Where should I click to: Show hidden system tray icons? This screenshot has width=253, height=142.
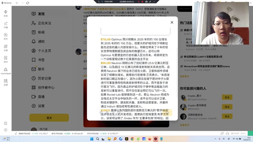click(x=215, y=139)
